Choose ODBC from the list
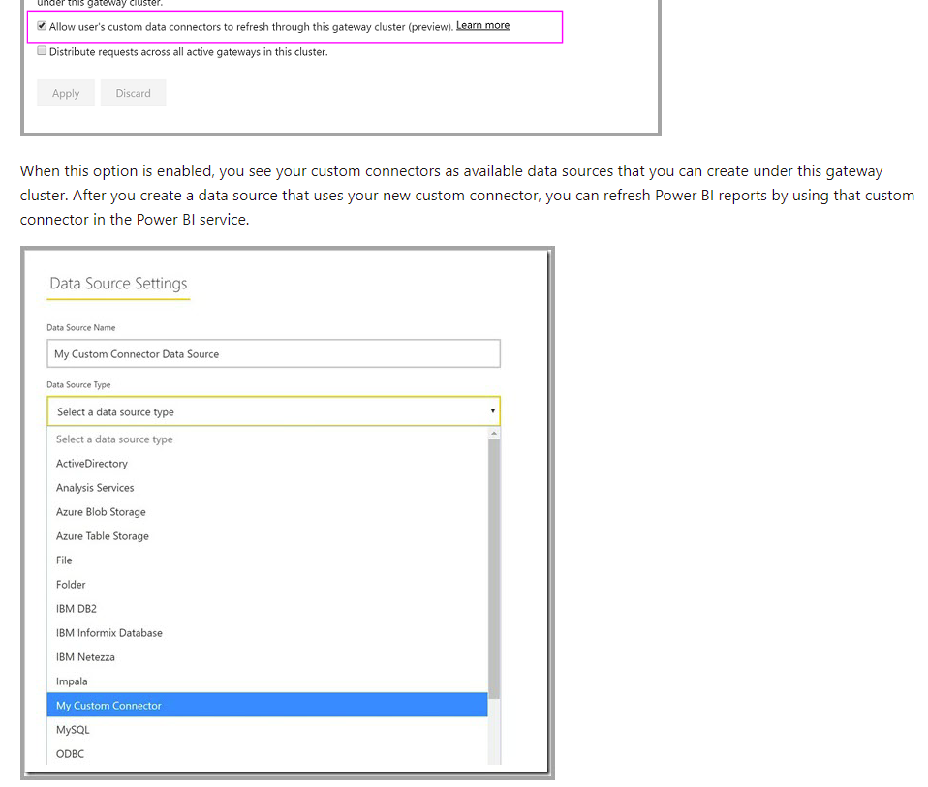 click(x=267, y=754)
